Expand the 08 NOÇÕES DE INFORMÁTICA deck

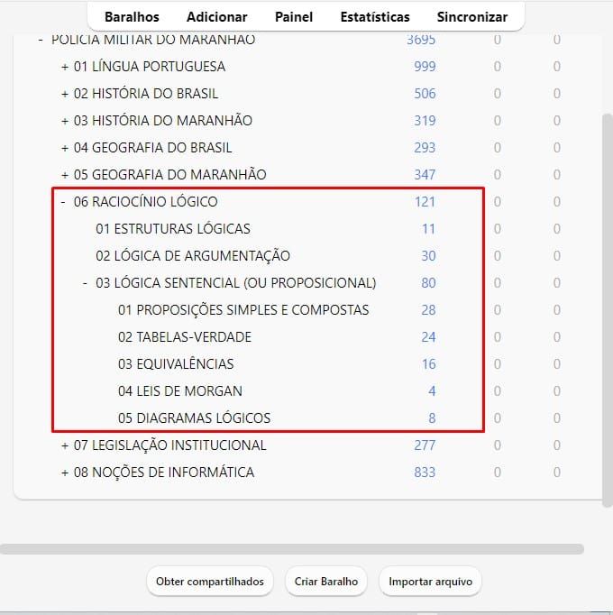point(65,473)
